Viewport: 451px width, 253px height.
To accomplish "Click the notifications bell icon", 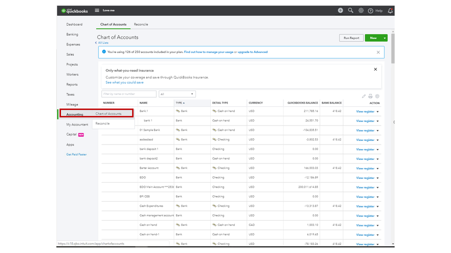I will click(390, 10).
